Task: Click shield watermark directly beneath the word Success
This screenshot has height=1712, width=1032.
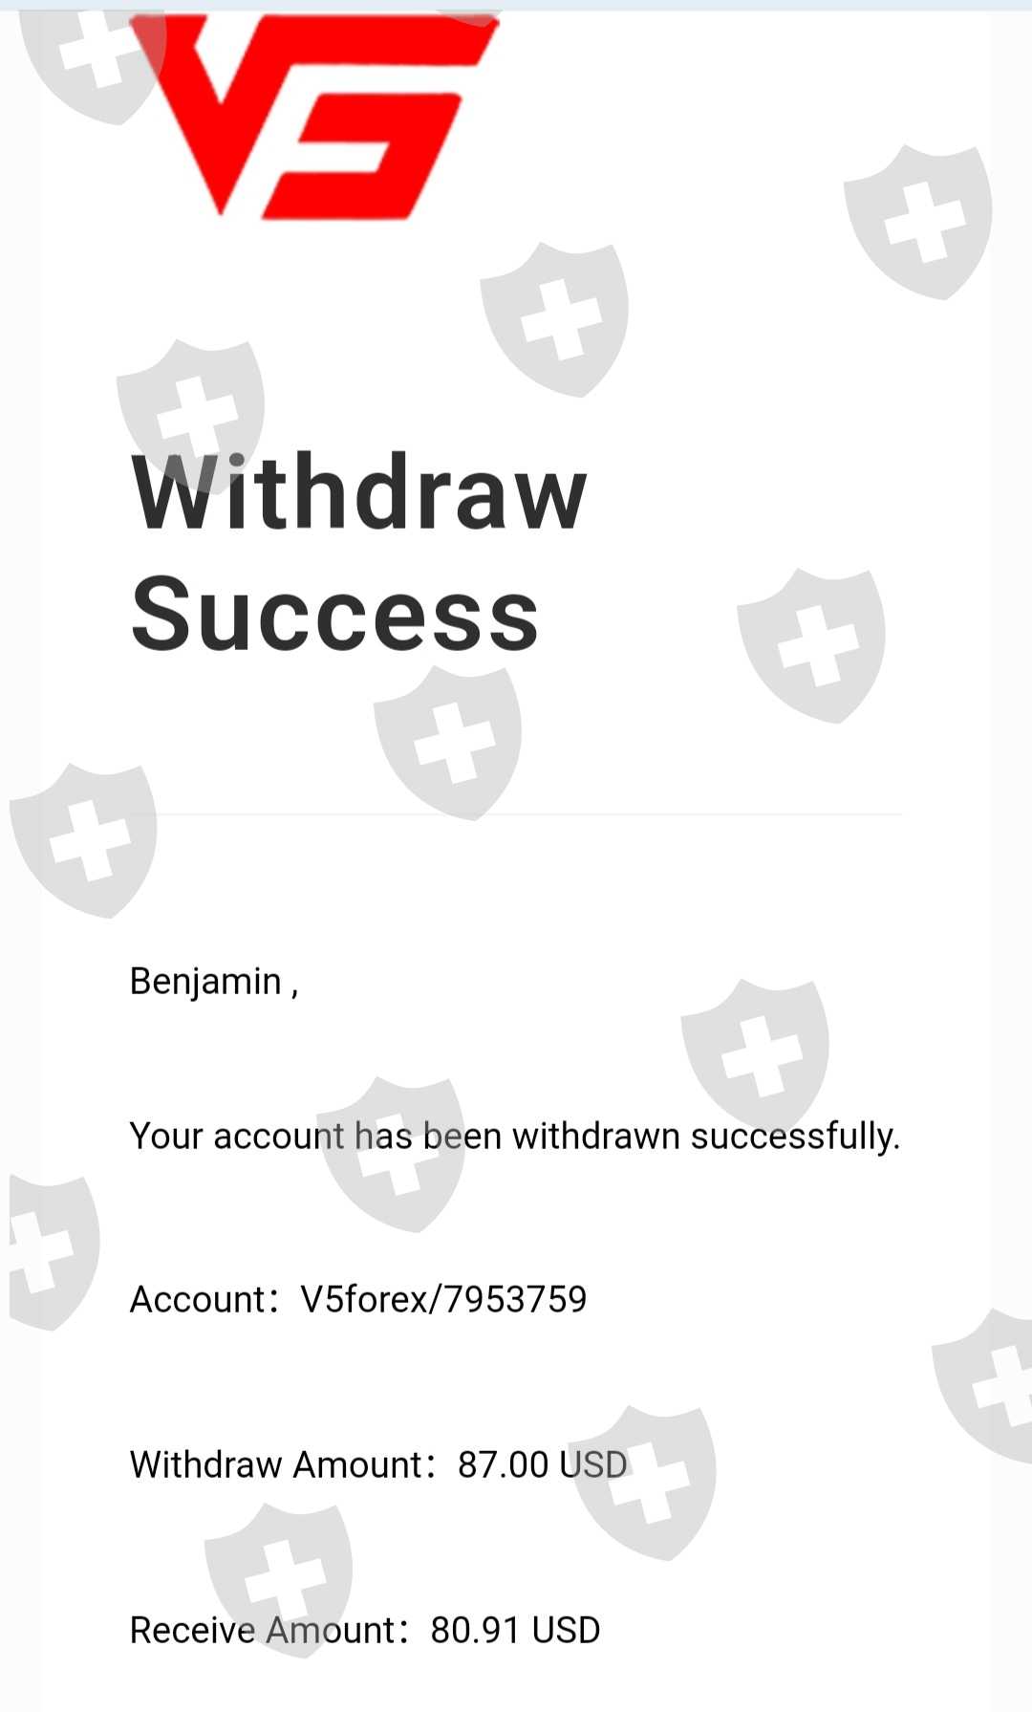Action: coord(447,743)
